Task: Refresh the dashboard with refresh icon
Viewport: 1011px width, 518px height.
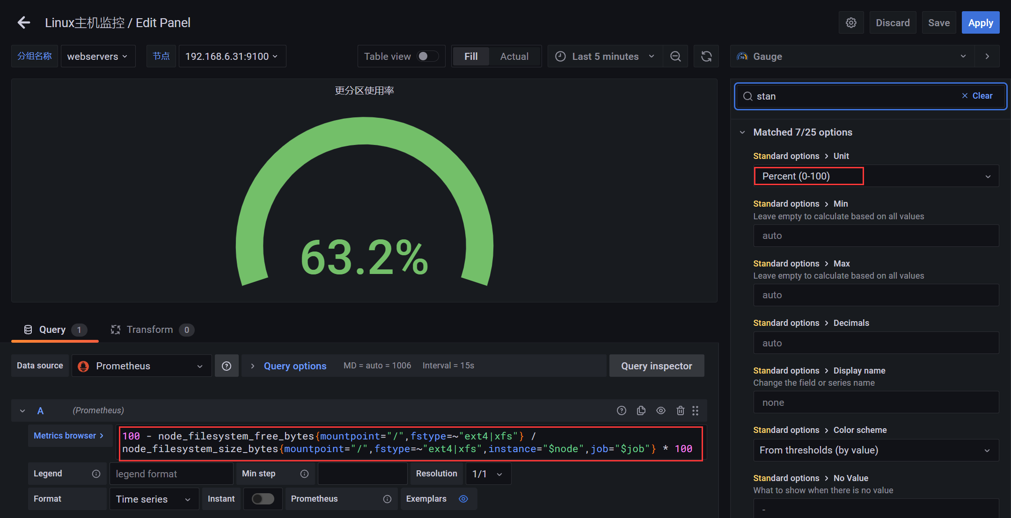Action: click(706, 56)
